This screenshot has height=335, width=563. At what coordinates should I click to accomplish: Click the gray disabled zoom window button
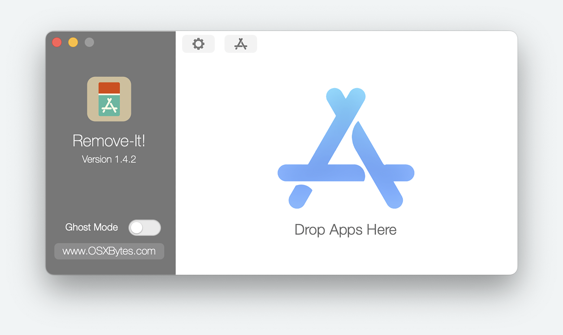pos(89,42)
